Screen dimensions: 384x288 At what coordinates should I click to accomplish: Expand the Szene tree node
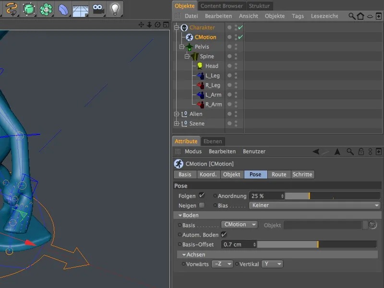(x=176, y=123)
